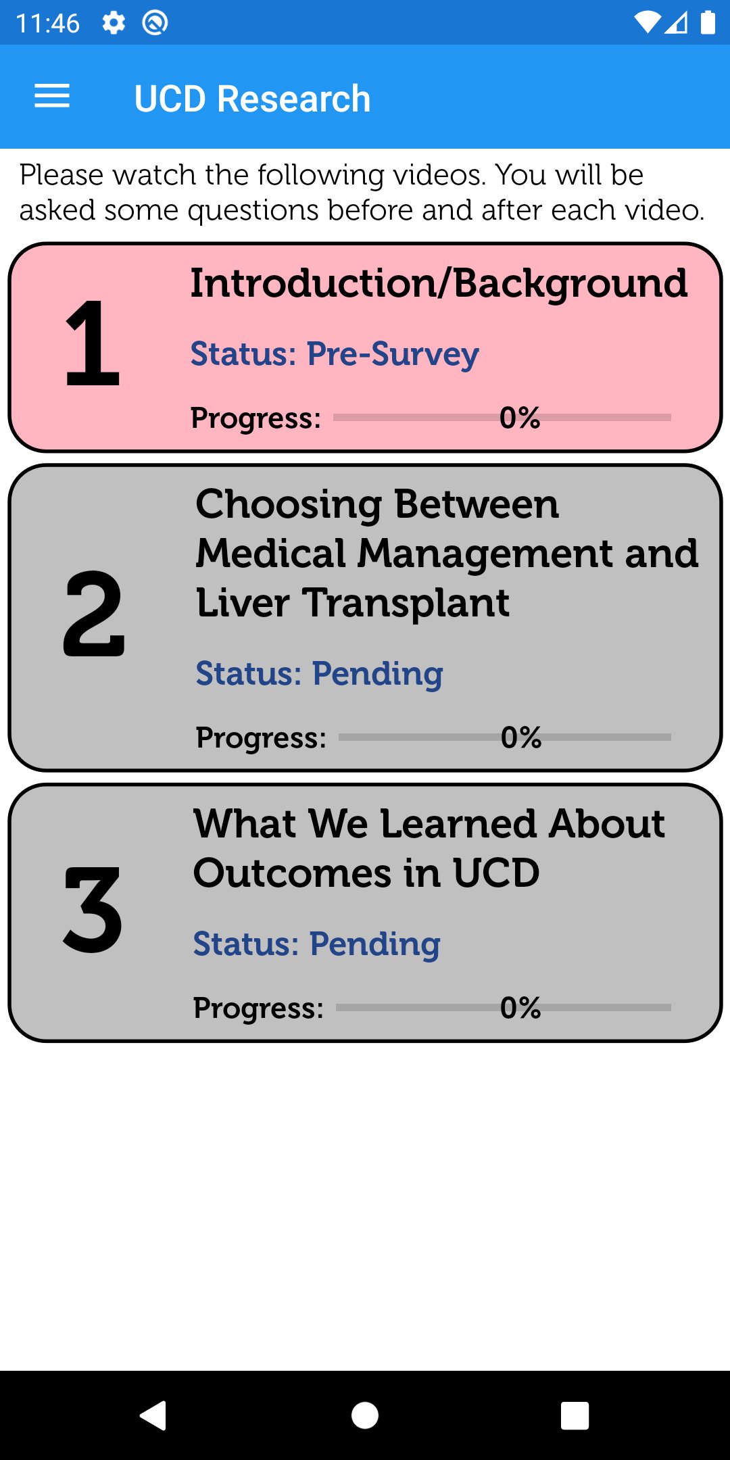This screenshot has height=1460, width=730.
Task: Tap the progress bar for video 2
Action: [504, 737]
